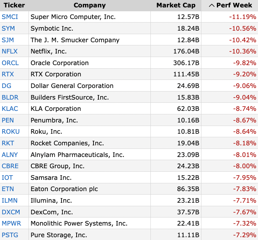Click the Ticker column header

click(x=14, y=5)
